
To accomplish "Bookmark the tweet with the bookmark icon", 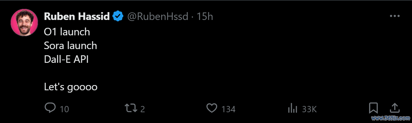I will coord(373,108).
